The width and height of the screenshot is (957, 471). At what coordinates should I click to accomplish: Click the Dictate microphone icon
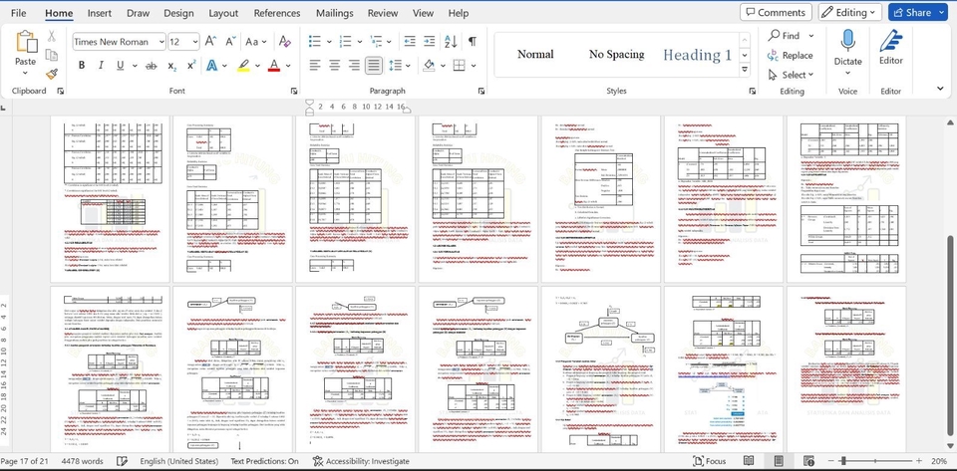click(847, 40)
